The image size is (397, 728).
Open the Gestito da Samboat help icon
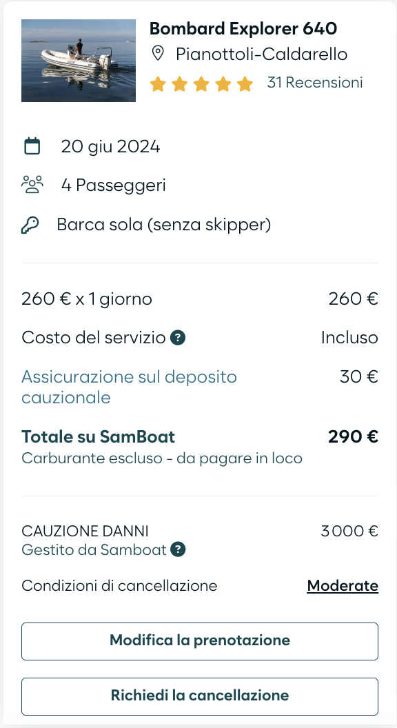click(x=178, y=550)
